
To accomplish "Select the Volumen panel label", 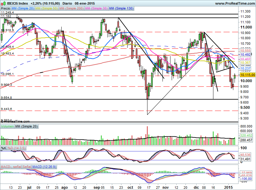I will click(x=8, y=126).
